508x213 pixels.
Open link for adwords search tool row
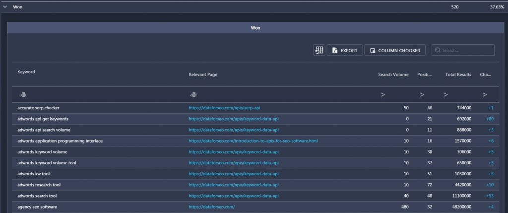[234, 196]
